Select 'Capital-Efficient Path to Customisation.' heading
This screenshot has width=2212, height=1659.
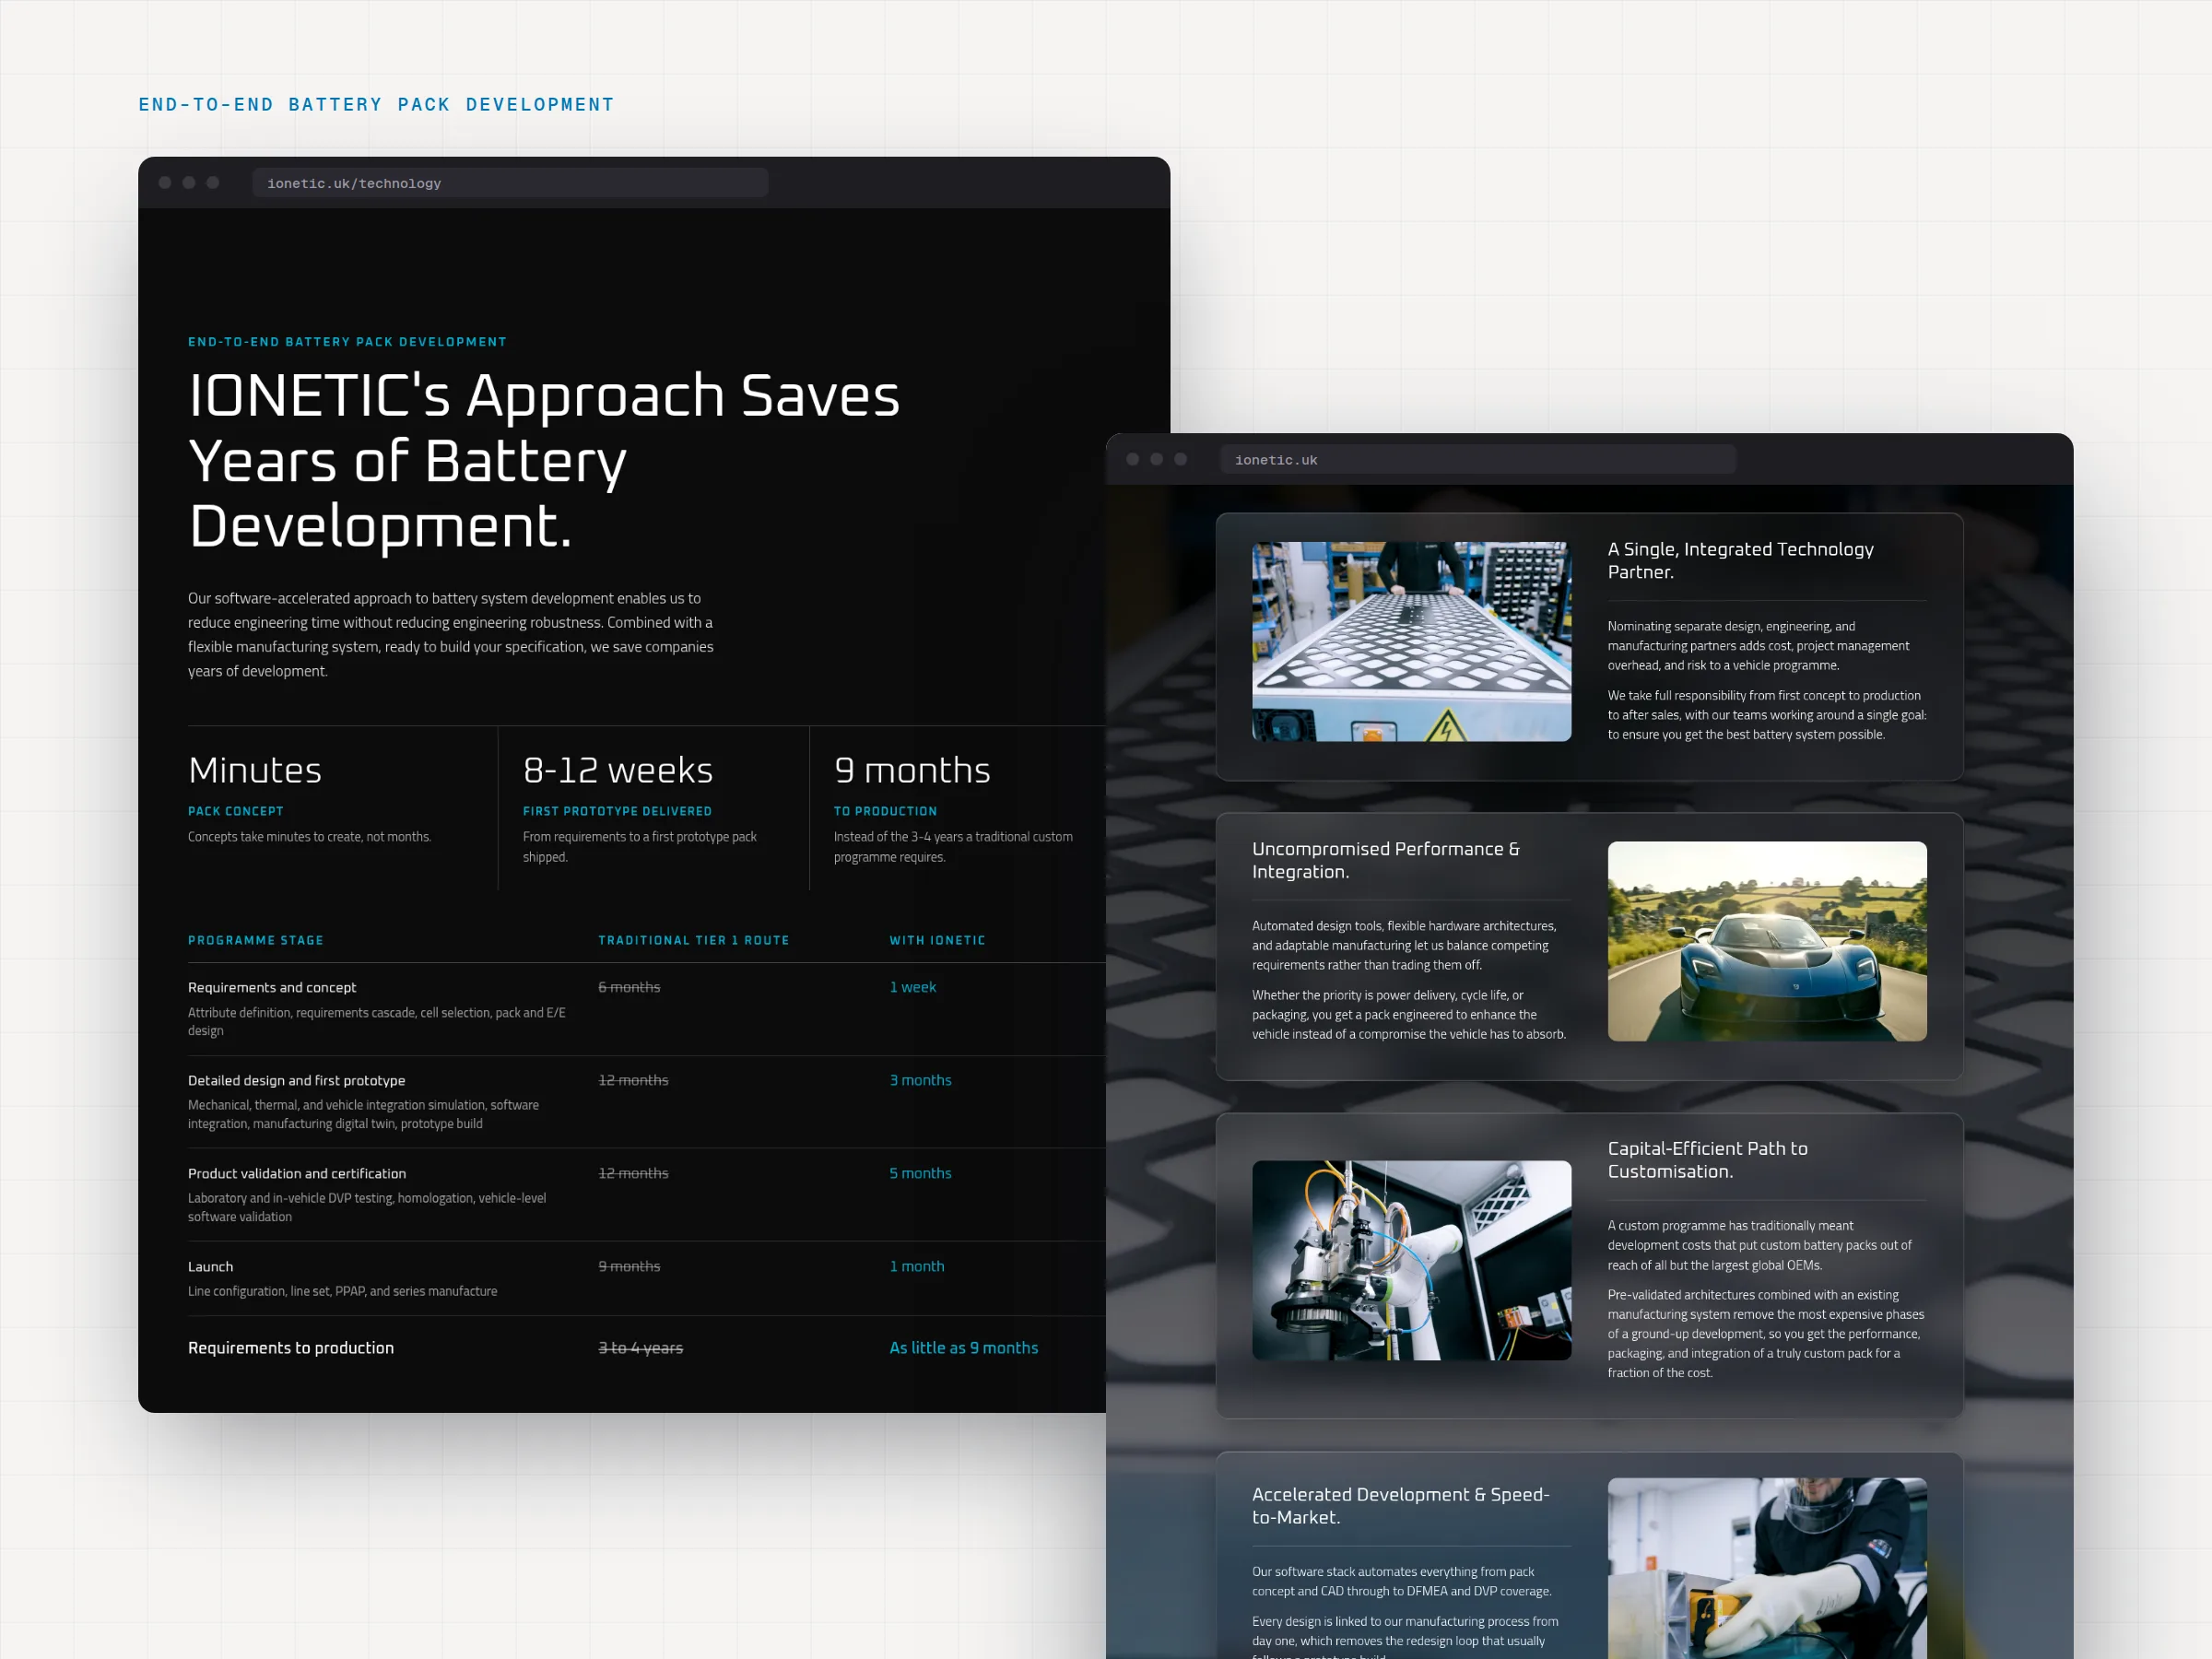1707,1160
